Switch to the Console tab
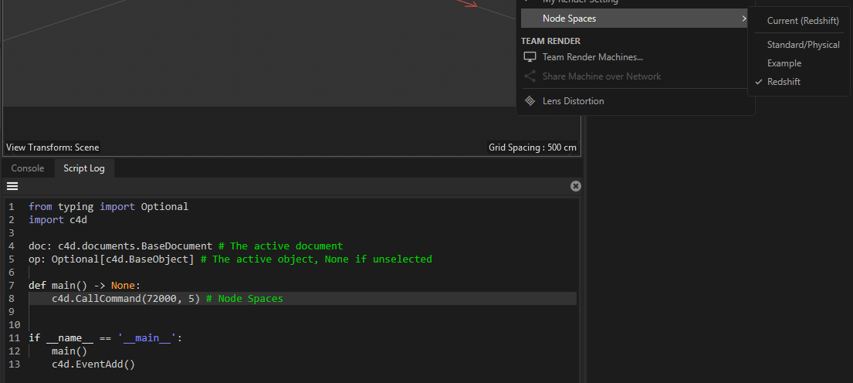Image resolution: width=853 pixels, height=383 pixels. pos(27,168)
